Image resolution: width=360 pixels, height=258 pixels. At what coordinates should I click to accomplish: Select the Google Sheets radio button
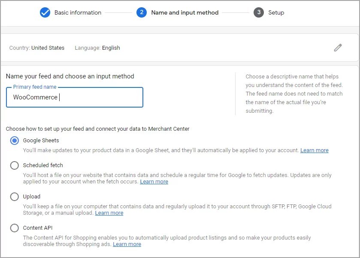[x=14, y=141]
